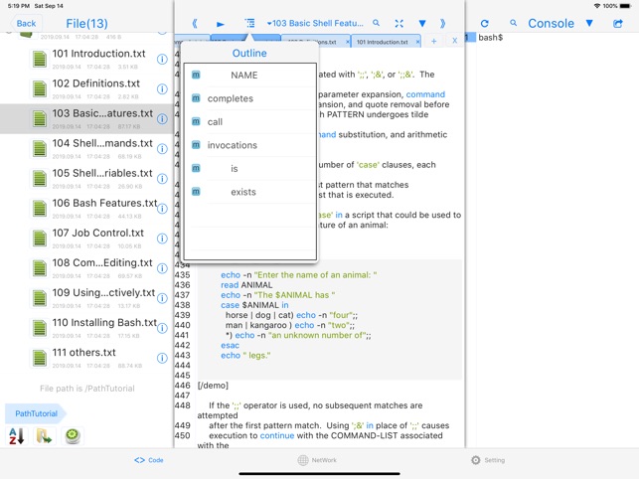Click the File(13) panel title
Image resolution: width=639 pixels, height=479 pixels.
pos(86,23)
